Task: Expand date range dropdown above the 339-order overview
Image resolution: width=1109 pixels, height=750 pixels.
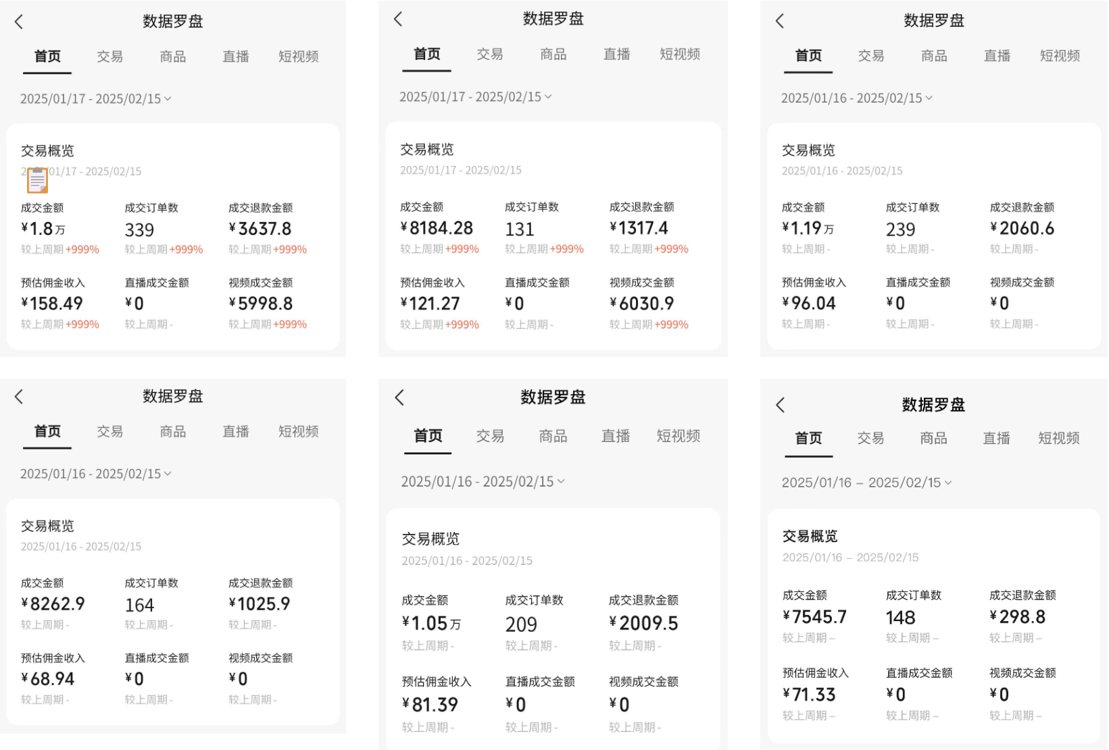Action: point(95,99)
